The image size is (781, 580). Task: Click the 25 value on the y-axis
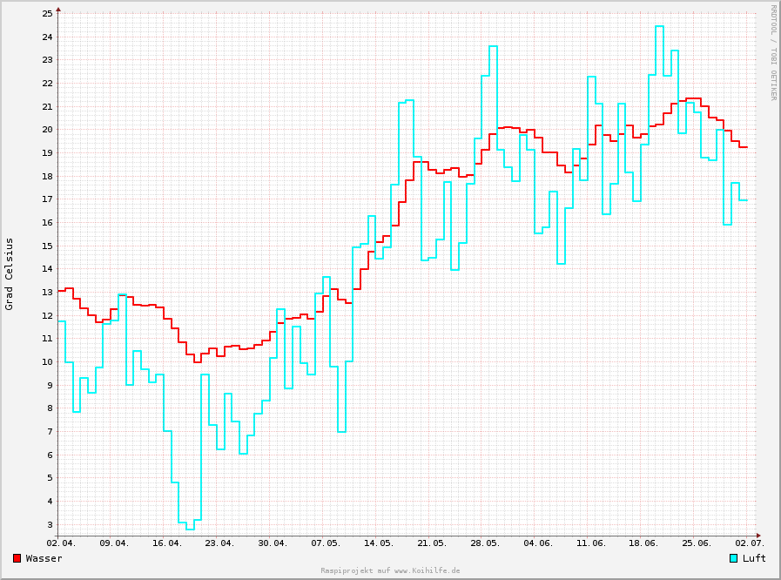(x=47, y=14)
